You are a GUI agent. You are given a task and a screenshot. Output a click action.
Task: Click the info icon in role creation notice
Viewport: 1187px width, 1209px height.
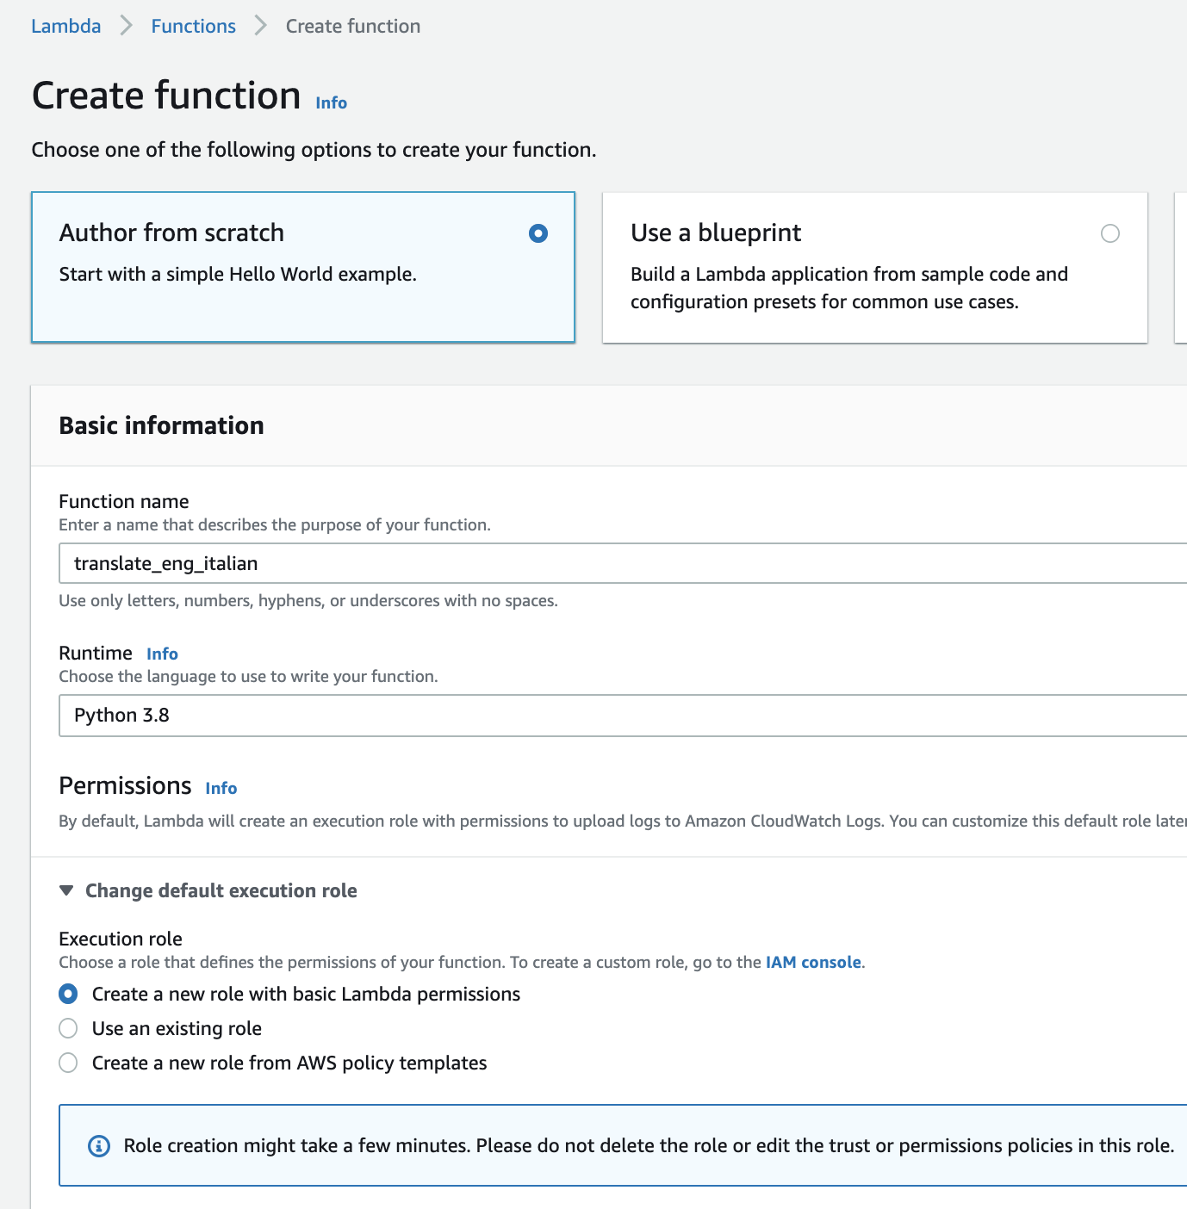click(99, 1146)
